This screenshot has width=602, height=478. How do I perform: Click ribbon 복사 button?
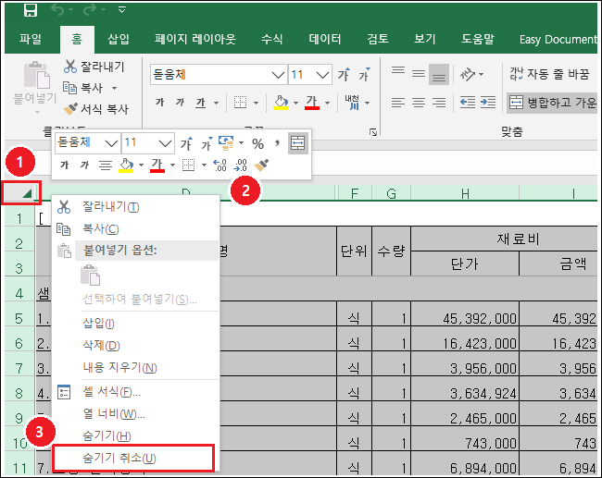point(83,88)
